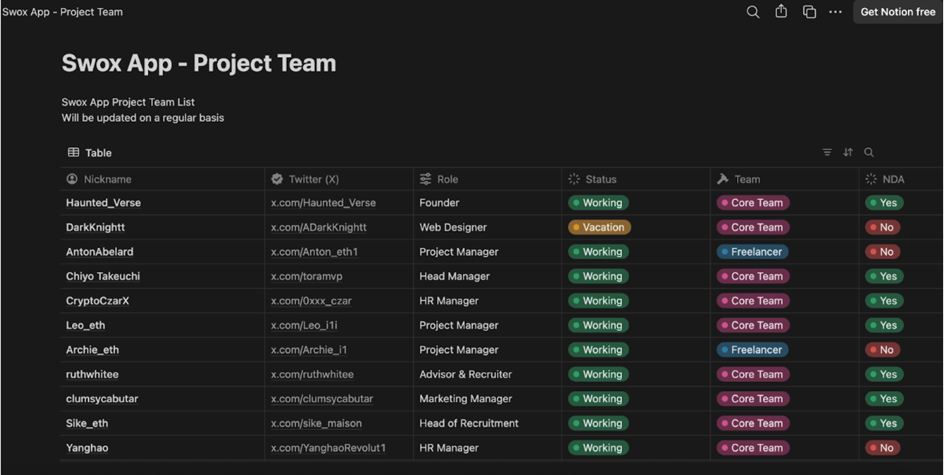Click the table search magnifier icon
The height and width of the screenshot is (475, 945).
point(869,152)
